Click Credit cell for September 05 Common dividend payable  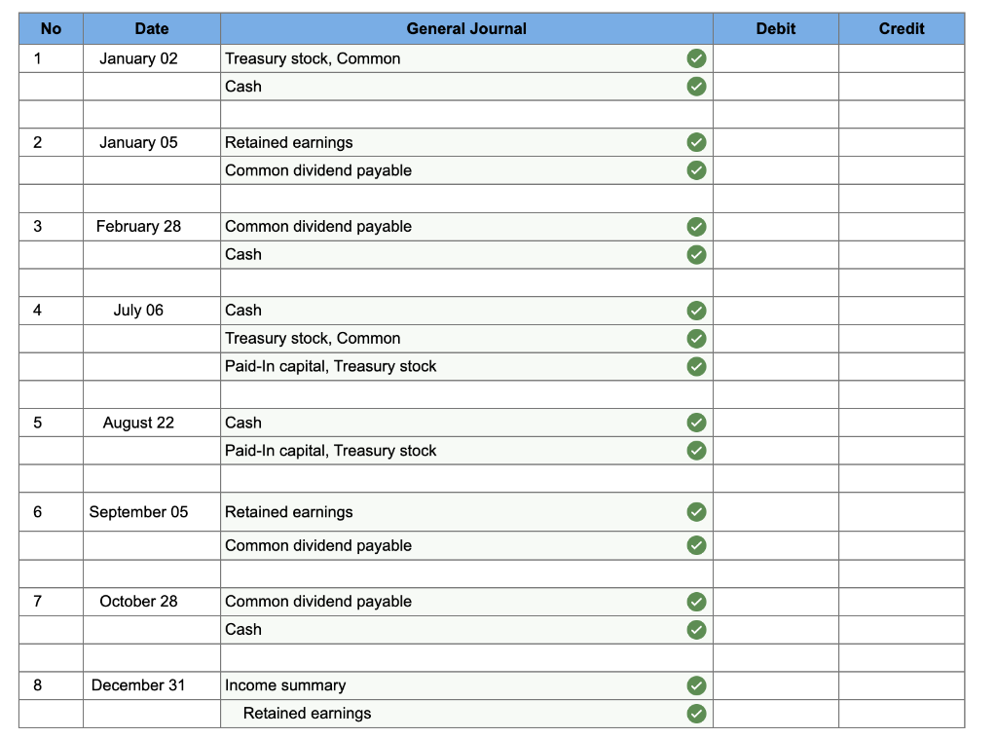902,545
